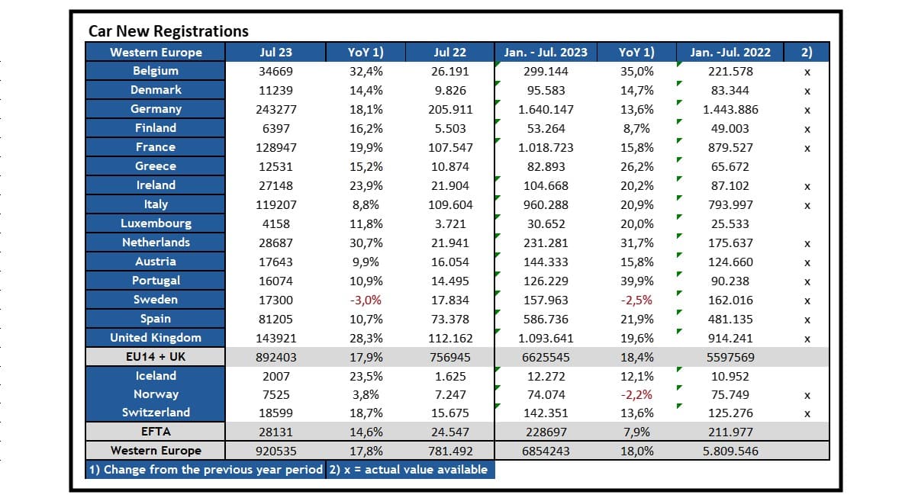
Task: Click Austria's Jul 22 value 16.054
Action: (449, 262)
